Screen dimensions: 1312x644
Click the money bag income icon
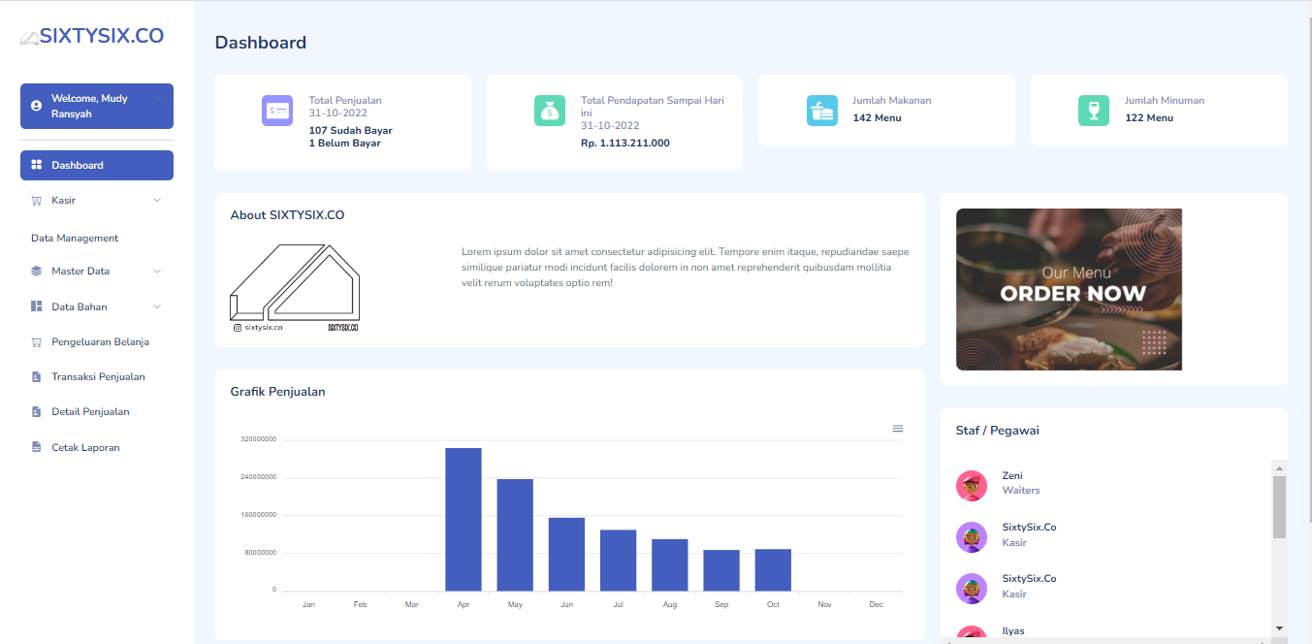click(549, 111)
